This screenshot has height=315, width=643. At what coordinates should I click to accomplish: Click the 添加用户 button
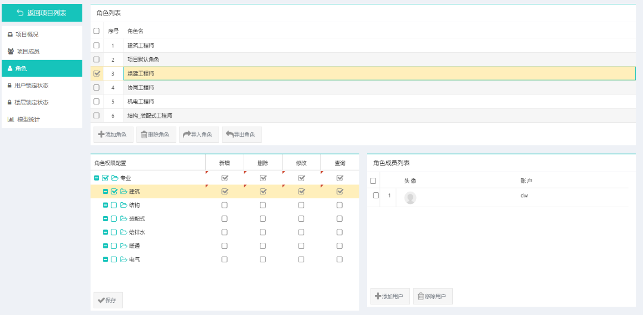pos(390,297)
